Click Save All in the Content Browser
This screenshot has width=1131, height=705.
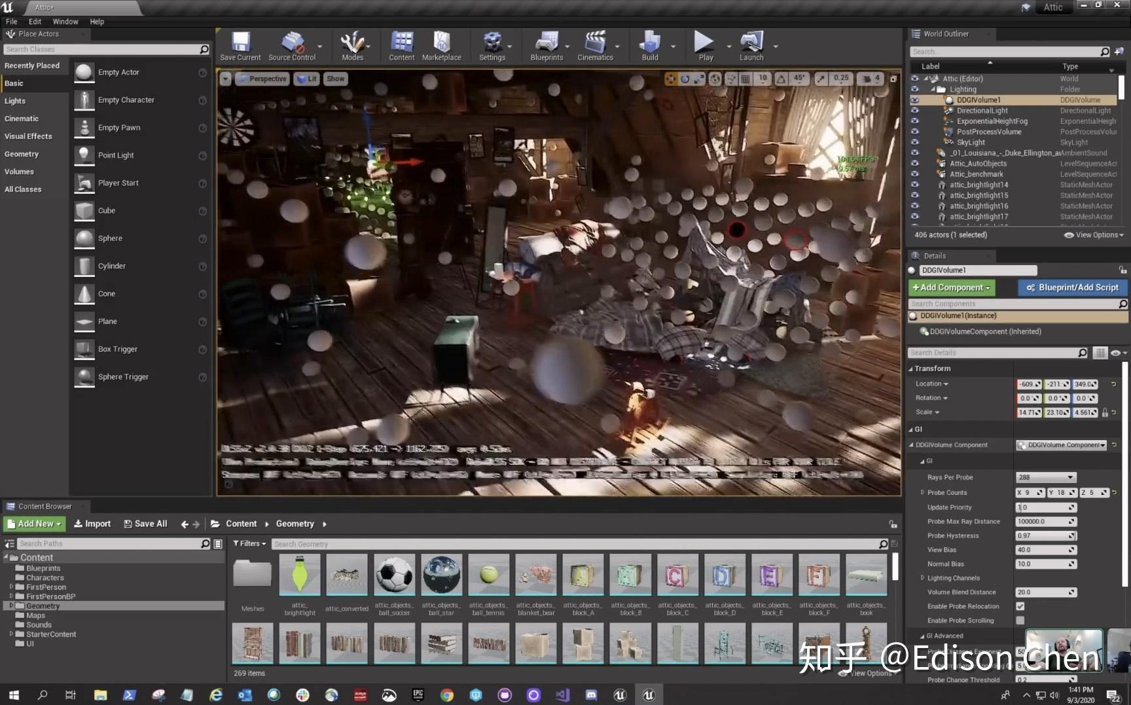click(145, 524)
